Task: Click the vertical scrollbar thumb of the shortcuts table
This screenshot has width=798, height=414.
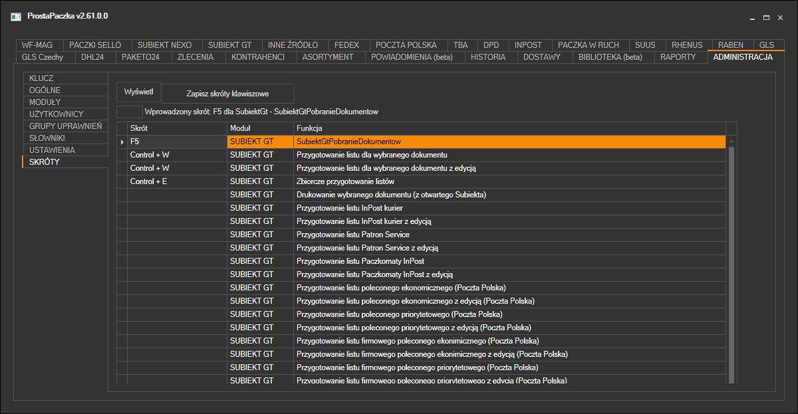Action: pyautogui.click(x=731, y=264)
